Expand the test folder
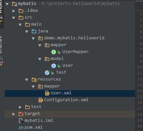This screenshot has height=131, width=143. tap(20, 107)
